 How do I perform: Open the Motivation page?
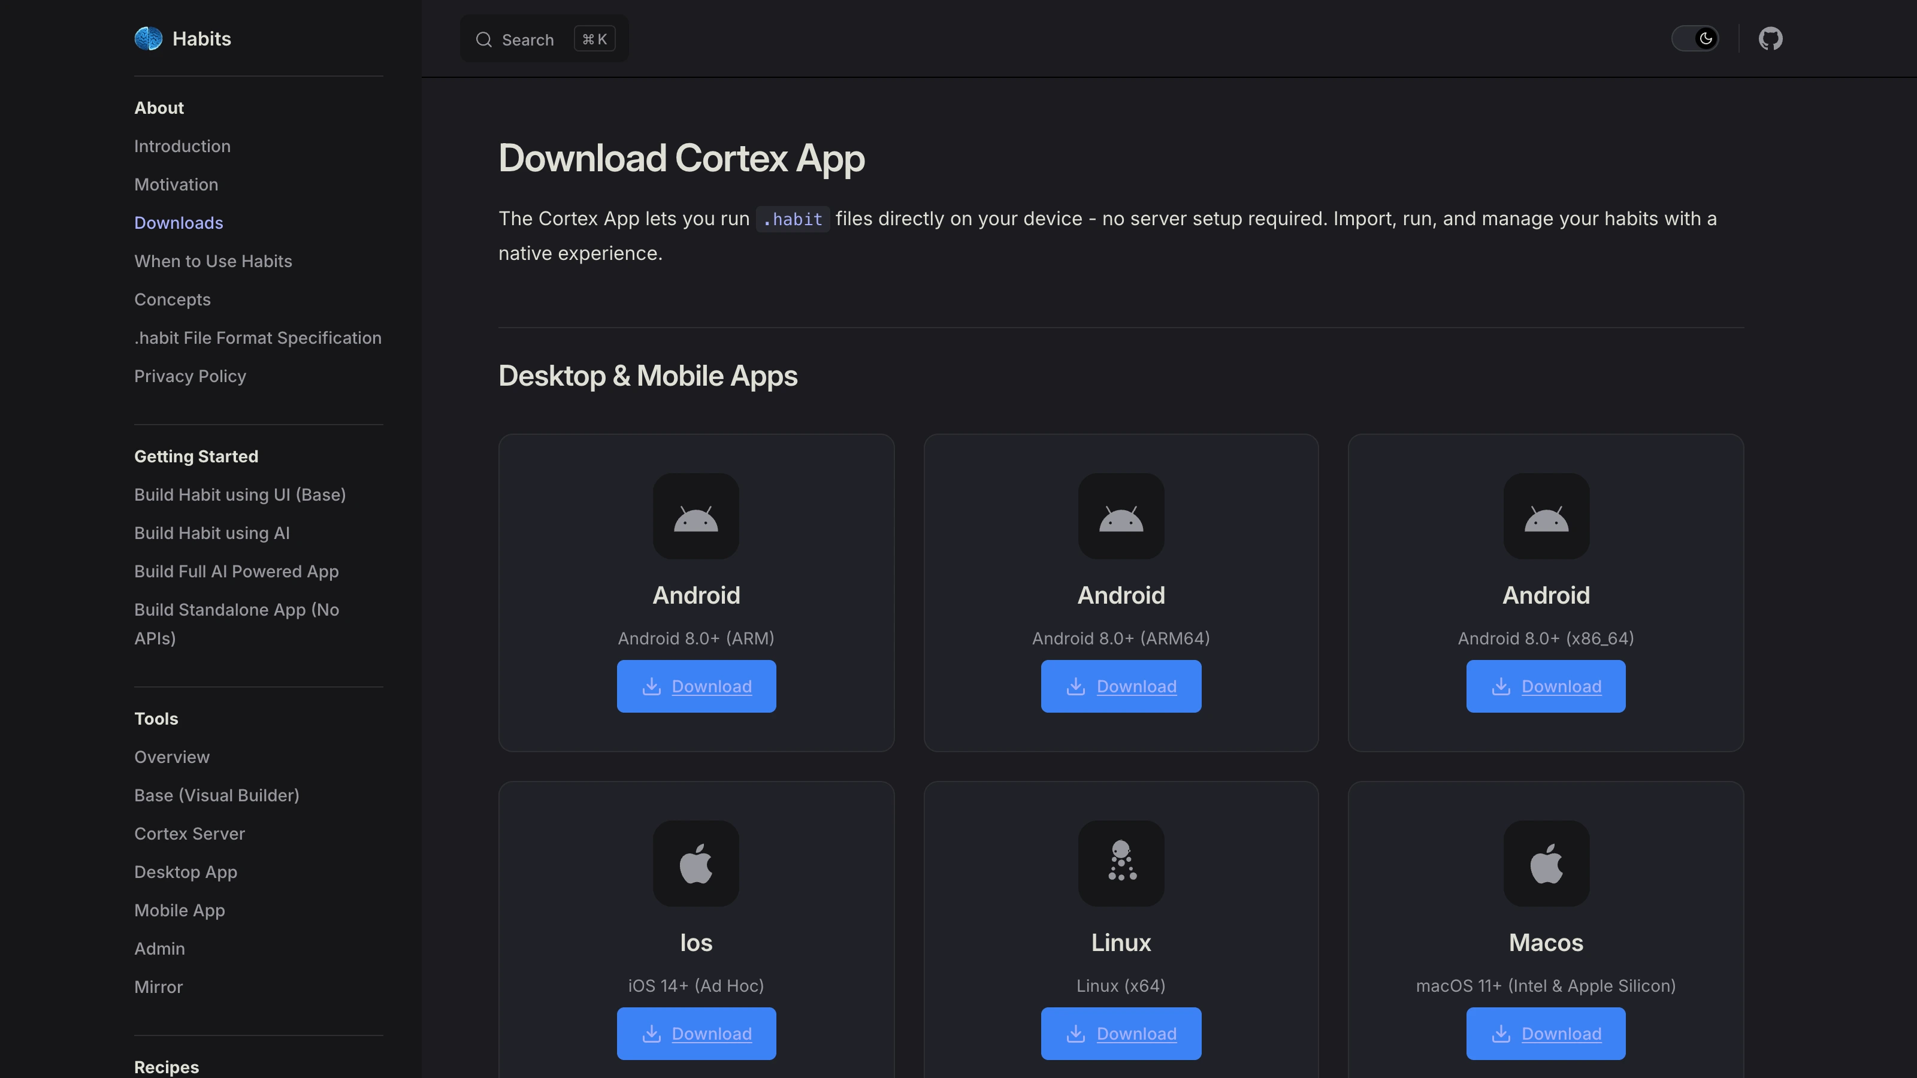click(x=176, y=184)
